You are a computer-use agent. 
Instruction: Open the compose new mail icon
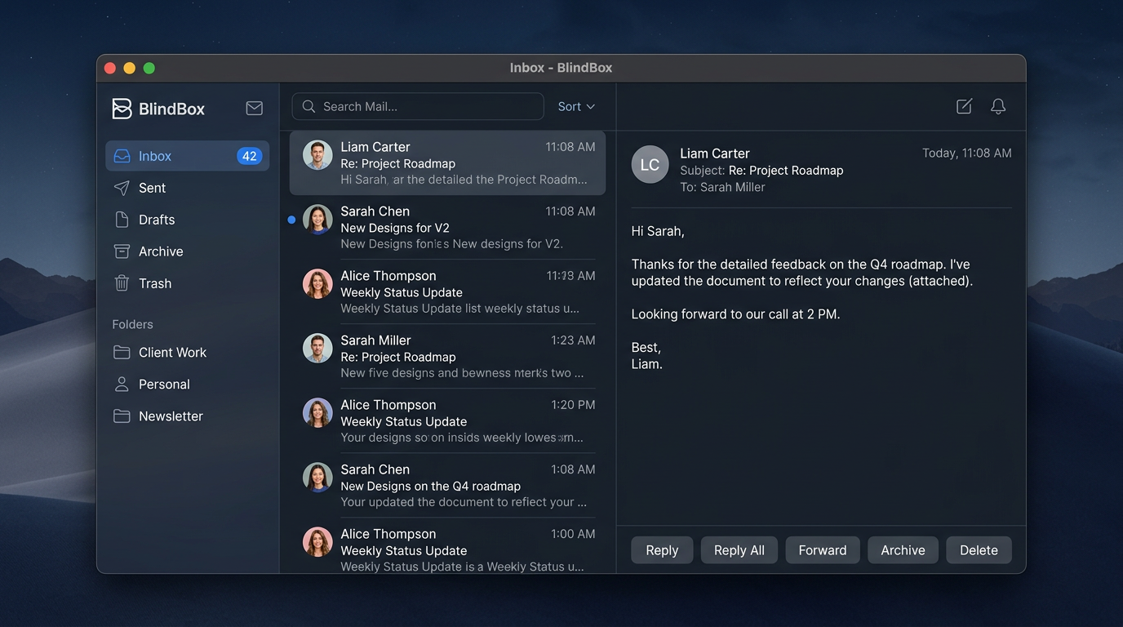click(x=964, y=106)
